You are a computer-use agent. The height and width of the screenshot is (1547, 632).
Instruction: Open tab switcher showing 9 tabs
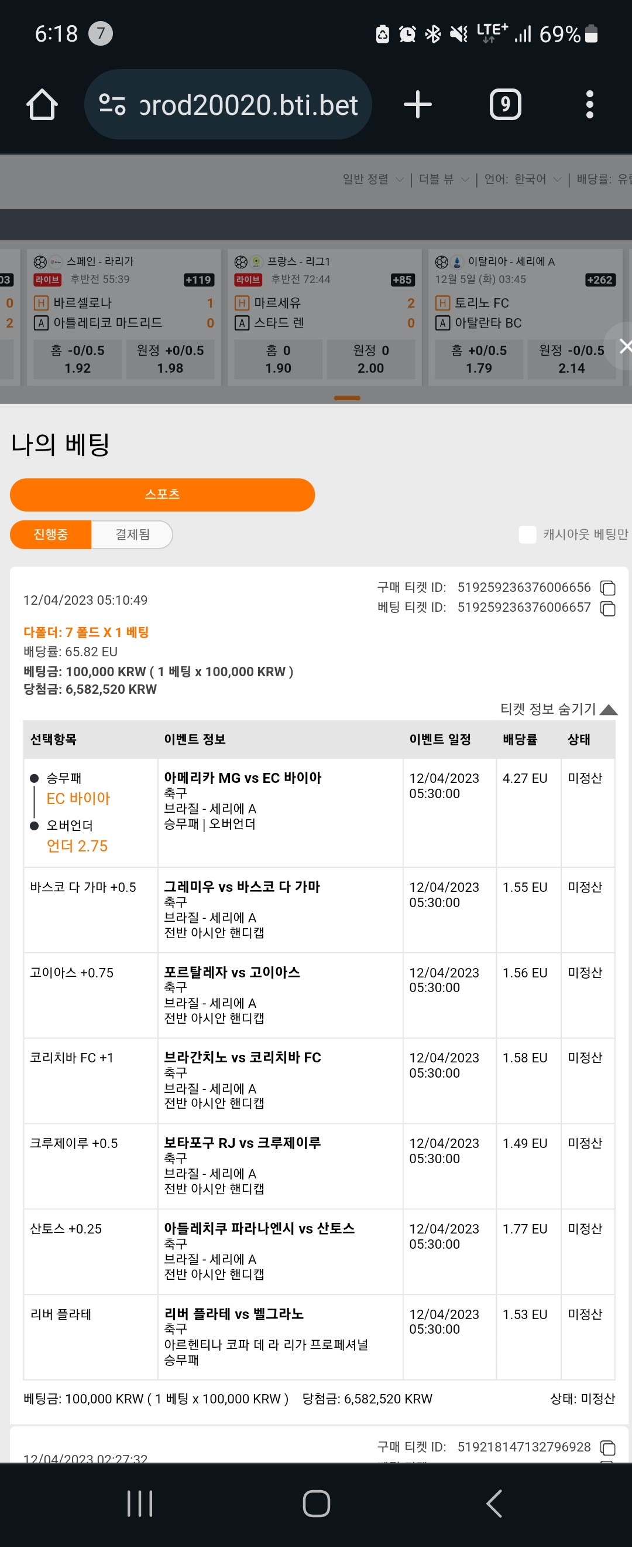(506, 104)
